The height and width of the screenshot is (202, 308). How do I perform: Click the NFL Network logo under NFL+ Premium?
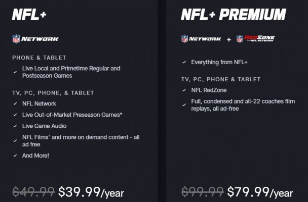[201, 39]
